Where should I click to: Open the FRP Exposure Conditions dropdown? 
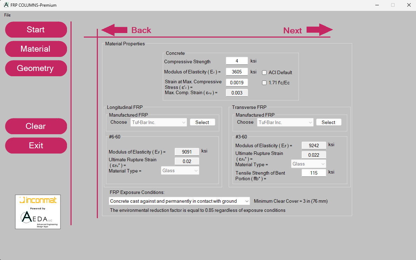(x=179, y=201)
